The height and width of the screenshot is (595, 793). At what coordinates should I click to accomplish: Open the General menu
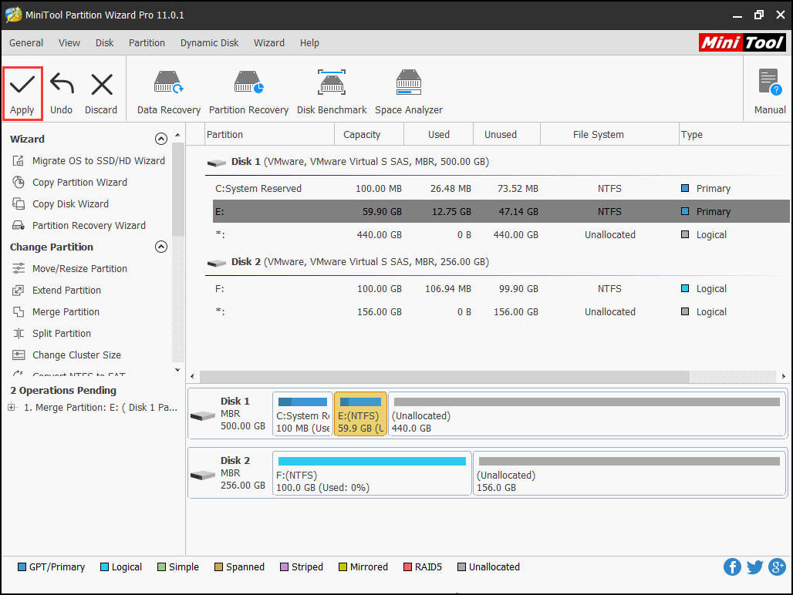point(26,43)
